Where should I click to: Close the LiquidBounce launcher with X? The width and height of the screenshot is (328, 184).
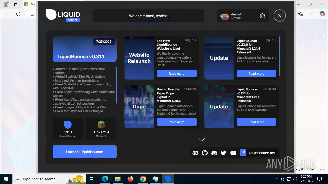coord(280,16)
